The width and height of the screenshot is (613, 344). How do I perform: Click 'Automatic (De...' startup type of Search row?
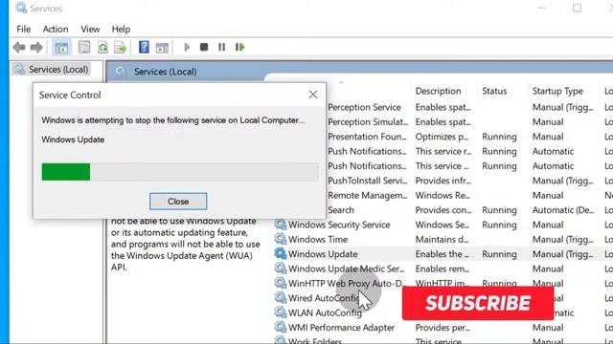(x=563, y=210)
